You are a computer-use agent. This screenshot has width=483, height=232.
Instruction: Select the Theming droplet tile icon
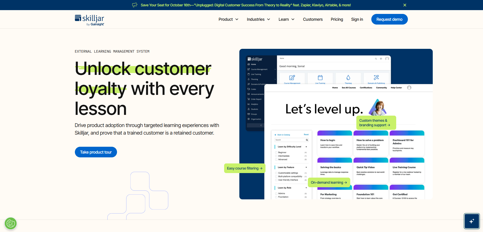pyautogui.click(x=348, y=77)
